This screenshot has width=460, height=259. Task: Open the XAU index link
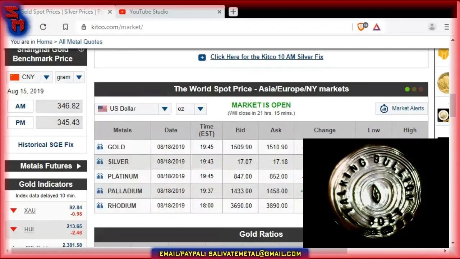tap(30, 210)
